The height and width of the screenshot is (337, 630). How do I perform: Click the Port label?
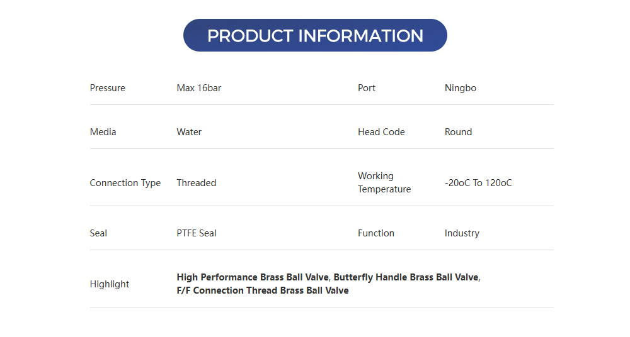[367, 88]
